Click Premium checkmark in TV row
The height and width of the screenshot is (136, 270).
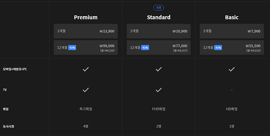(86, 90)
